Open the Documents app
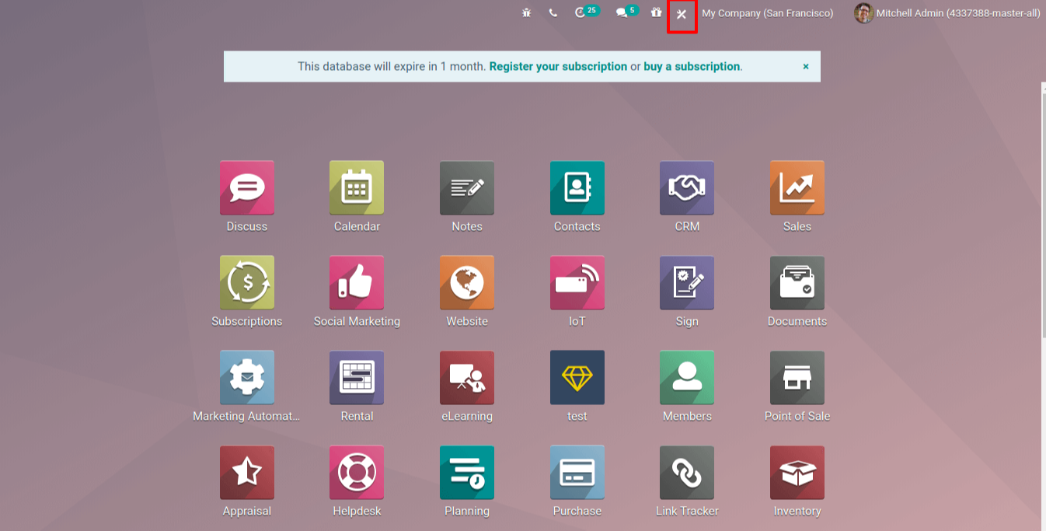 click(x=797, y=283)
